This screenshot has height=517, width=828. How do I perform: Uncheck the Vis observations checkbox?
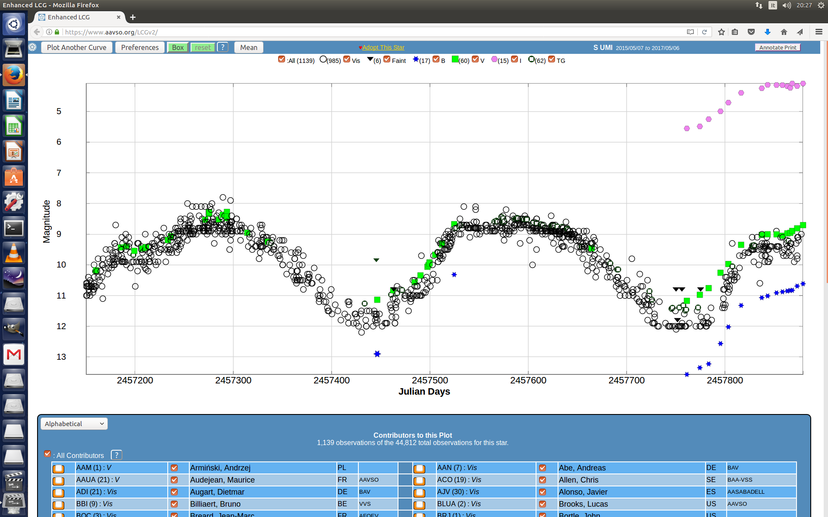coord(347,59)
